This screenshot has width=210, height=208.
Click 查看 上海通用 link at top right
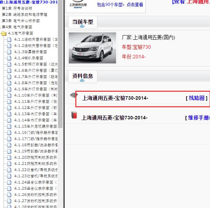(x=191, y=2)
